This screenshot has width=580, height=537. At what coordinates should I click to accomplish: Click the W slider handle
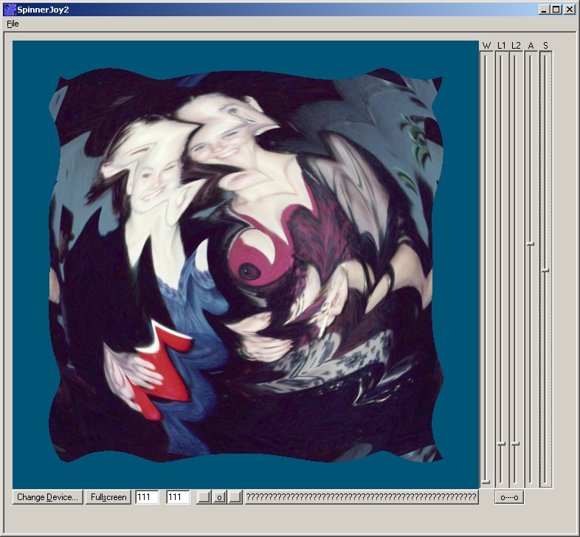click(486, 482)
